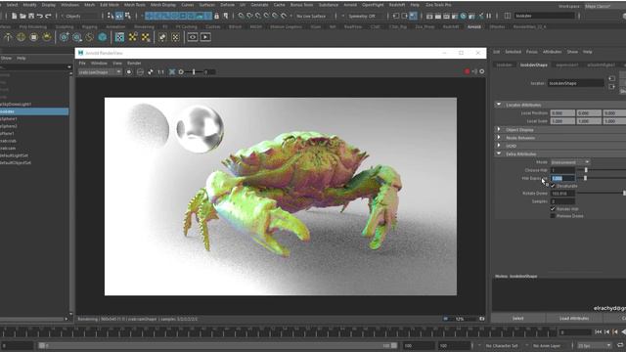
Task: Open the Objects selection mask dropdown
Action: (x=80, y=16)
